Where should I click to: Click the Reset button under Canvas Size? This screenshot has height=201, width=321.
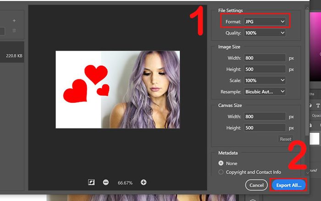point(285,139)
